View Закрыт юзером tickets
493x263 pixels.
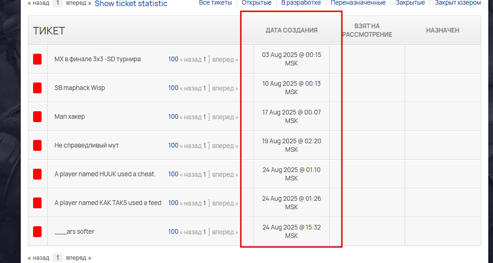tap(458, 3)
